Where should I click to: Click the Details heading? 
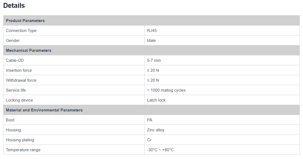(14, 6)
